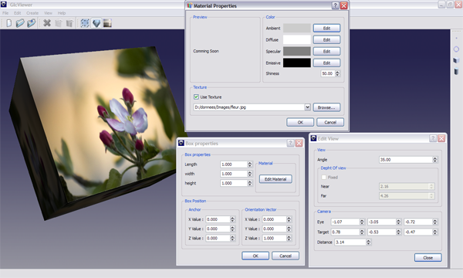Click Cancel in Material Properties dialog
Viewport: 463px width, 278px height.
[x=330, y=122]
